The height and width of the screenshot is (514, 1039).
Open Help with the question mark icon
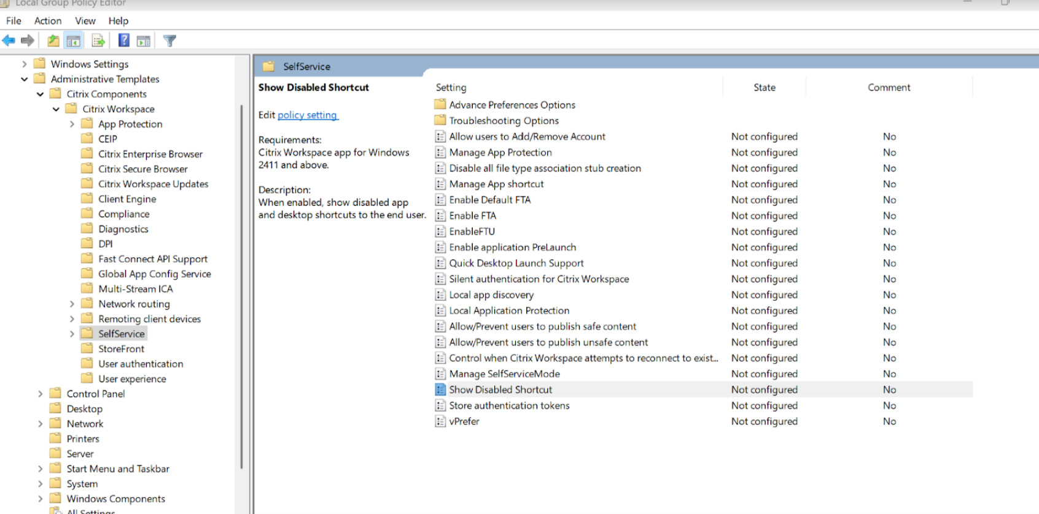click(123, 41)
